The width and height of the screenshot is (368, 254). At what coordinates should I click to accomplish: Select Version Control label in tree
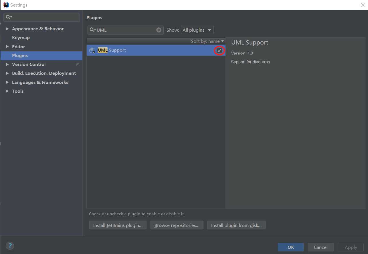pos(29,64)
